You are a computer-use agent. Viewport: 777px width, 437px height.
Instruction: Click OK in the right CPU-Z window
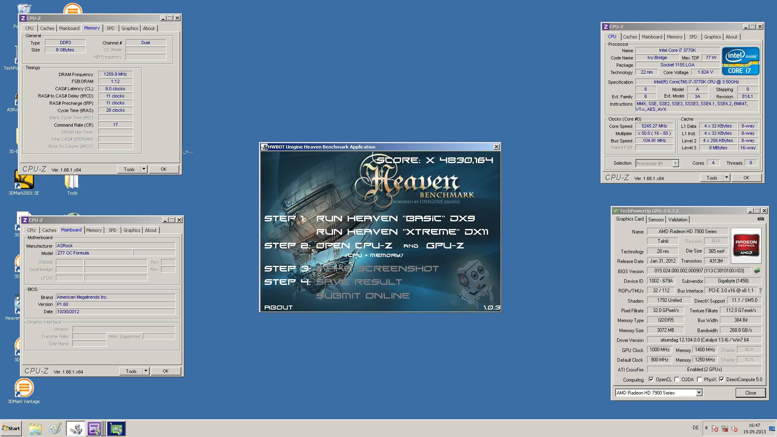point(746,178)
